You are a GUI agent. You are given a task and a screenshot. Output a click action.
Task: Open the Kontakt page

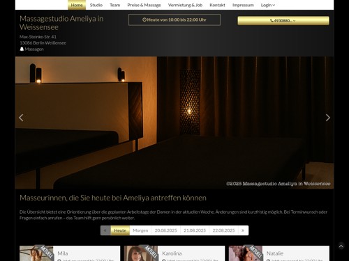217,5
